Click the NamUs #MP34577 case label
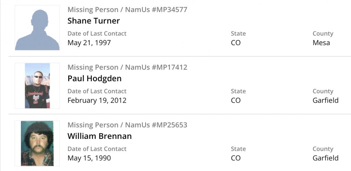This screenshot has height=171, width=351. click(x=127, y=10)
